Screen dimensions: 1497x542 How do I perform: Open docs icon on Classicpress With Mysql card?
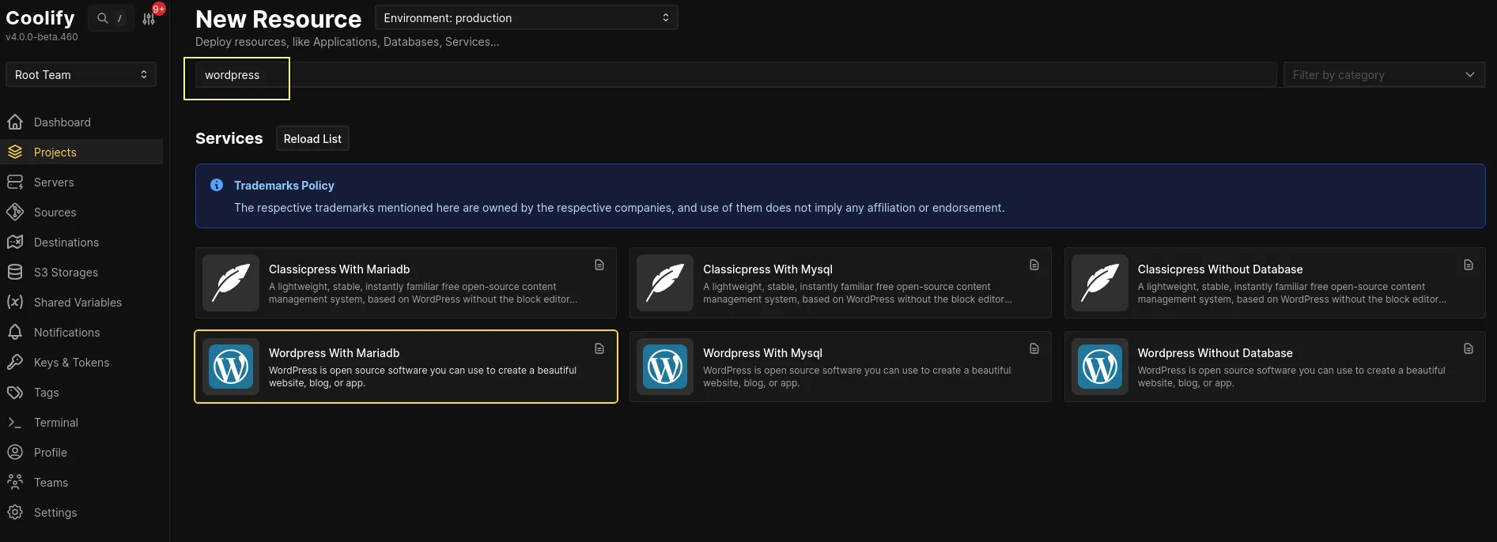point(1034,265)
